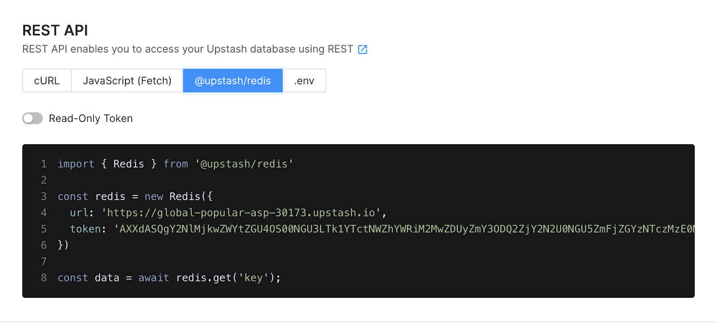This screenshot has width=717, height=323.
Task: Select the @upstash/redis tab
Action: pos(233,81)
